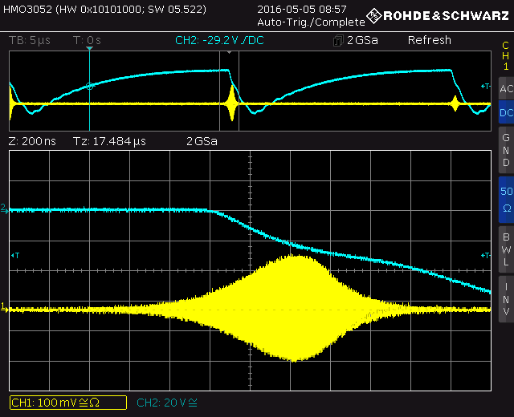This screenshot has height=417, width=514.
Task: Click the trigger level marker in overview window
Action: (483, 86)
